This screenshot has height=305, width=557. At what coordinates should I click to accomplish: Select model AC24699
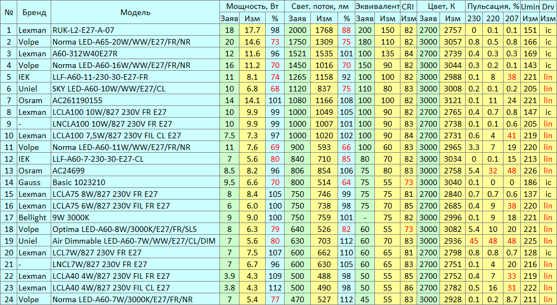(x=135, y=171)
